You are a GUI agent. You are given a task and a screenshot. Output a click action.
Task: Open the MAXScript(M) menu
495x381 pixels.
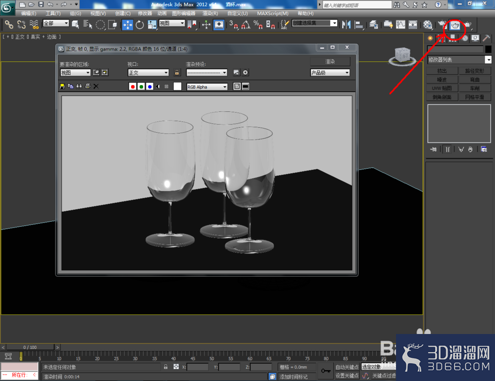coord(273,13)
